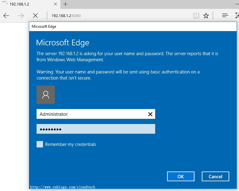Image resolution: width=239 pixels, height=191 pixels.
Task: Click the Microsoft Edge dialog heading
Action: 63,43
